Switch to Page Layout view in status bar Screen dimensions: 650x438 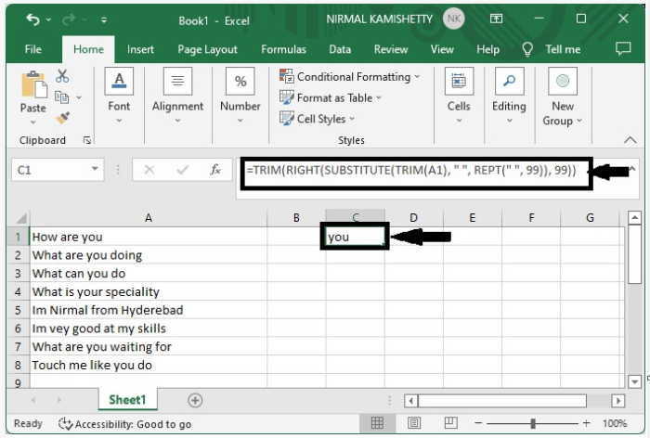coord(414,423)
